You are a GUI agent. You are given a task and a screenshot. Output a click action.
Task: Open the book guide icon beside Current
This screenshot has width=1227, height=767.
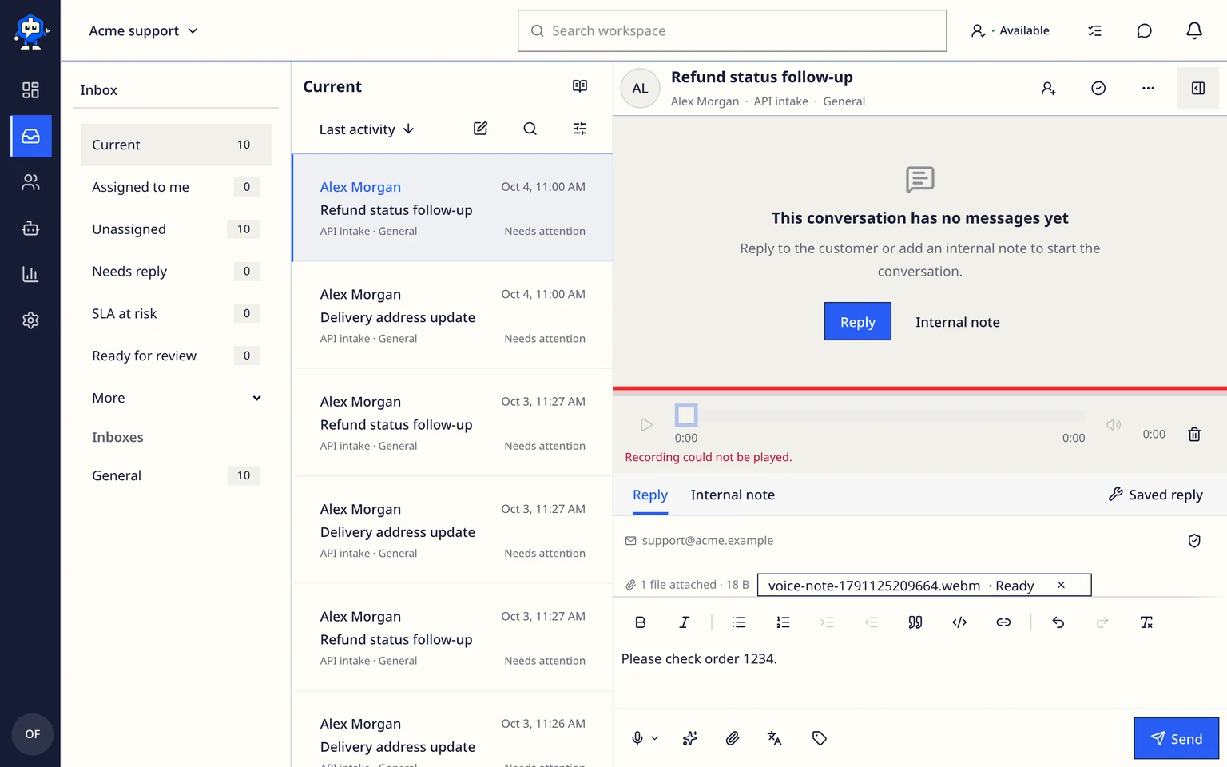(580, 86)
